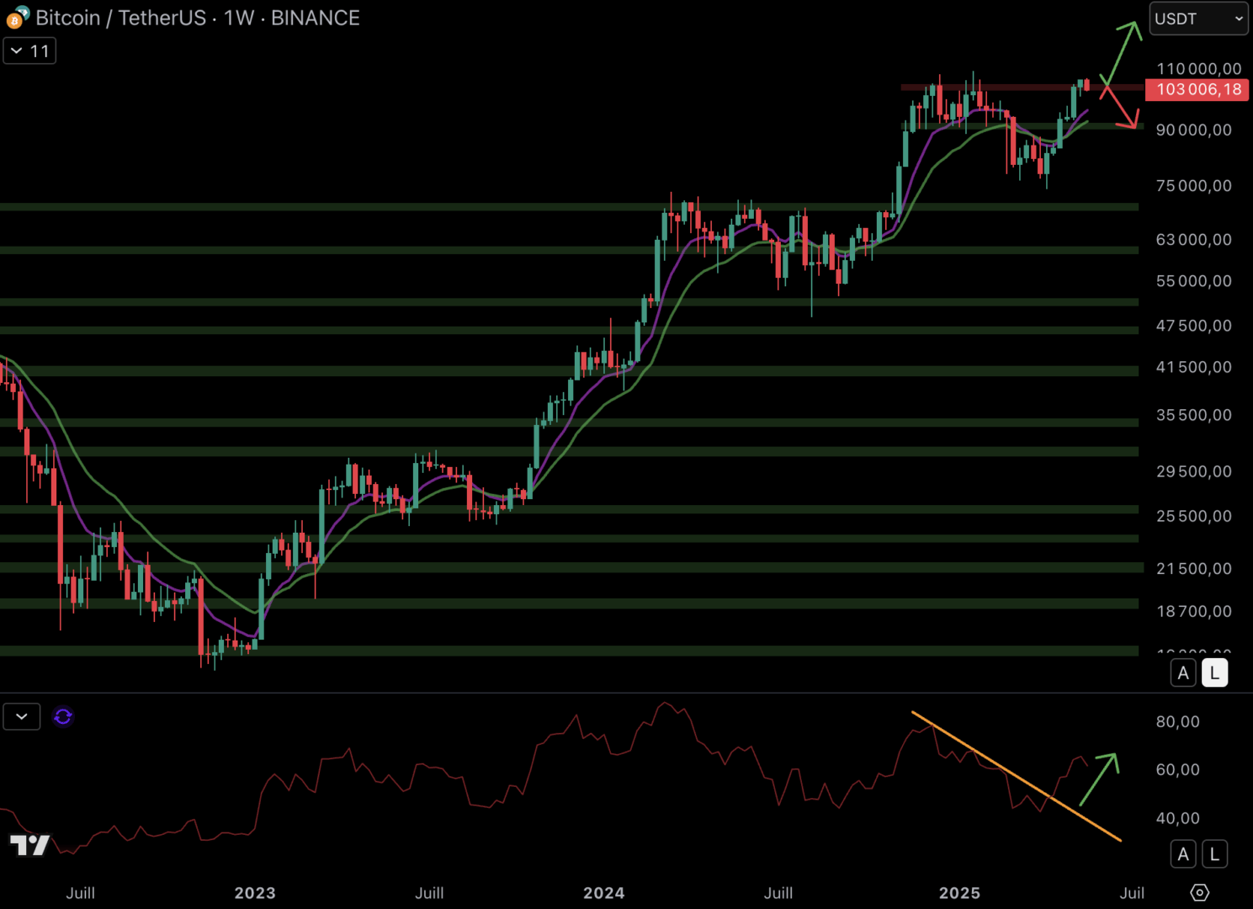
Task: Click the RSI 40,00 axis label
Action: click(1177, 819)
